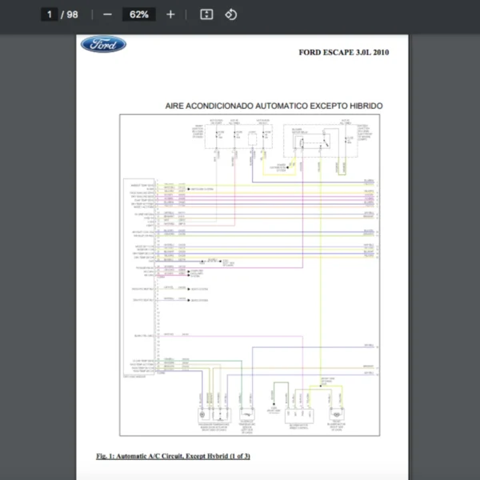Click the zoom in plus icon
This screenshot has width=480, height=480.
tap(170, 14)
